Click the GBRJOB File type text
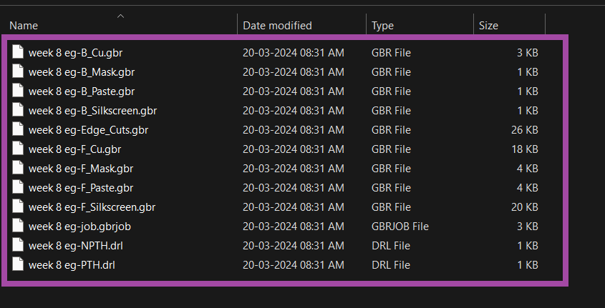 click(x=400, y=226)
